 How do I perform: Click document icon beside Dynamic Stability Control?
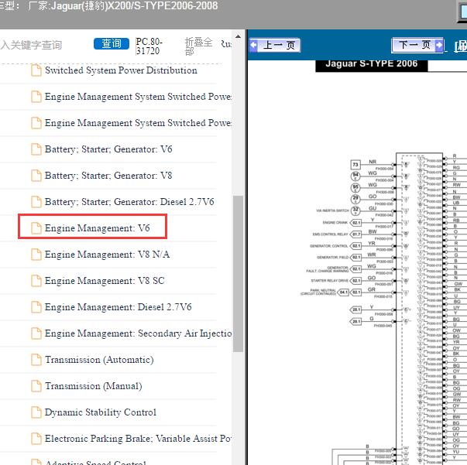[36, 412]
